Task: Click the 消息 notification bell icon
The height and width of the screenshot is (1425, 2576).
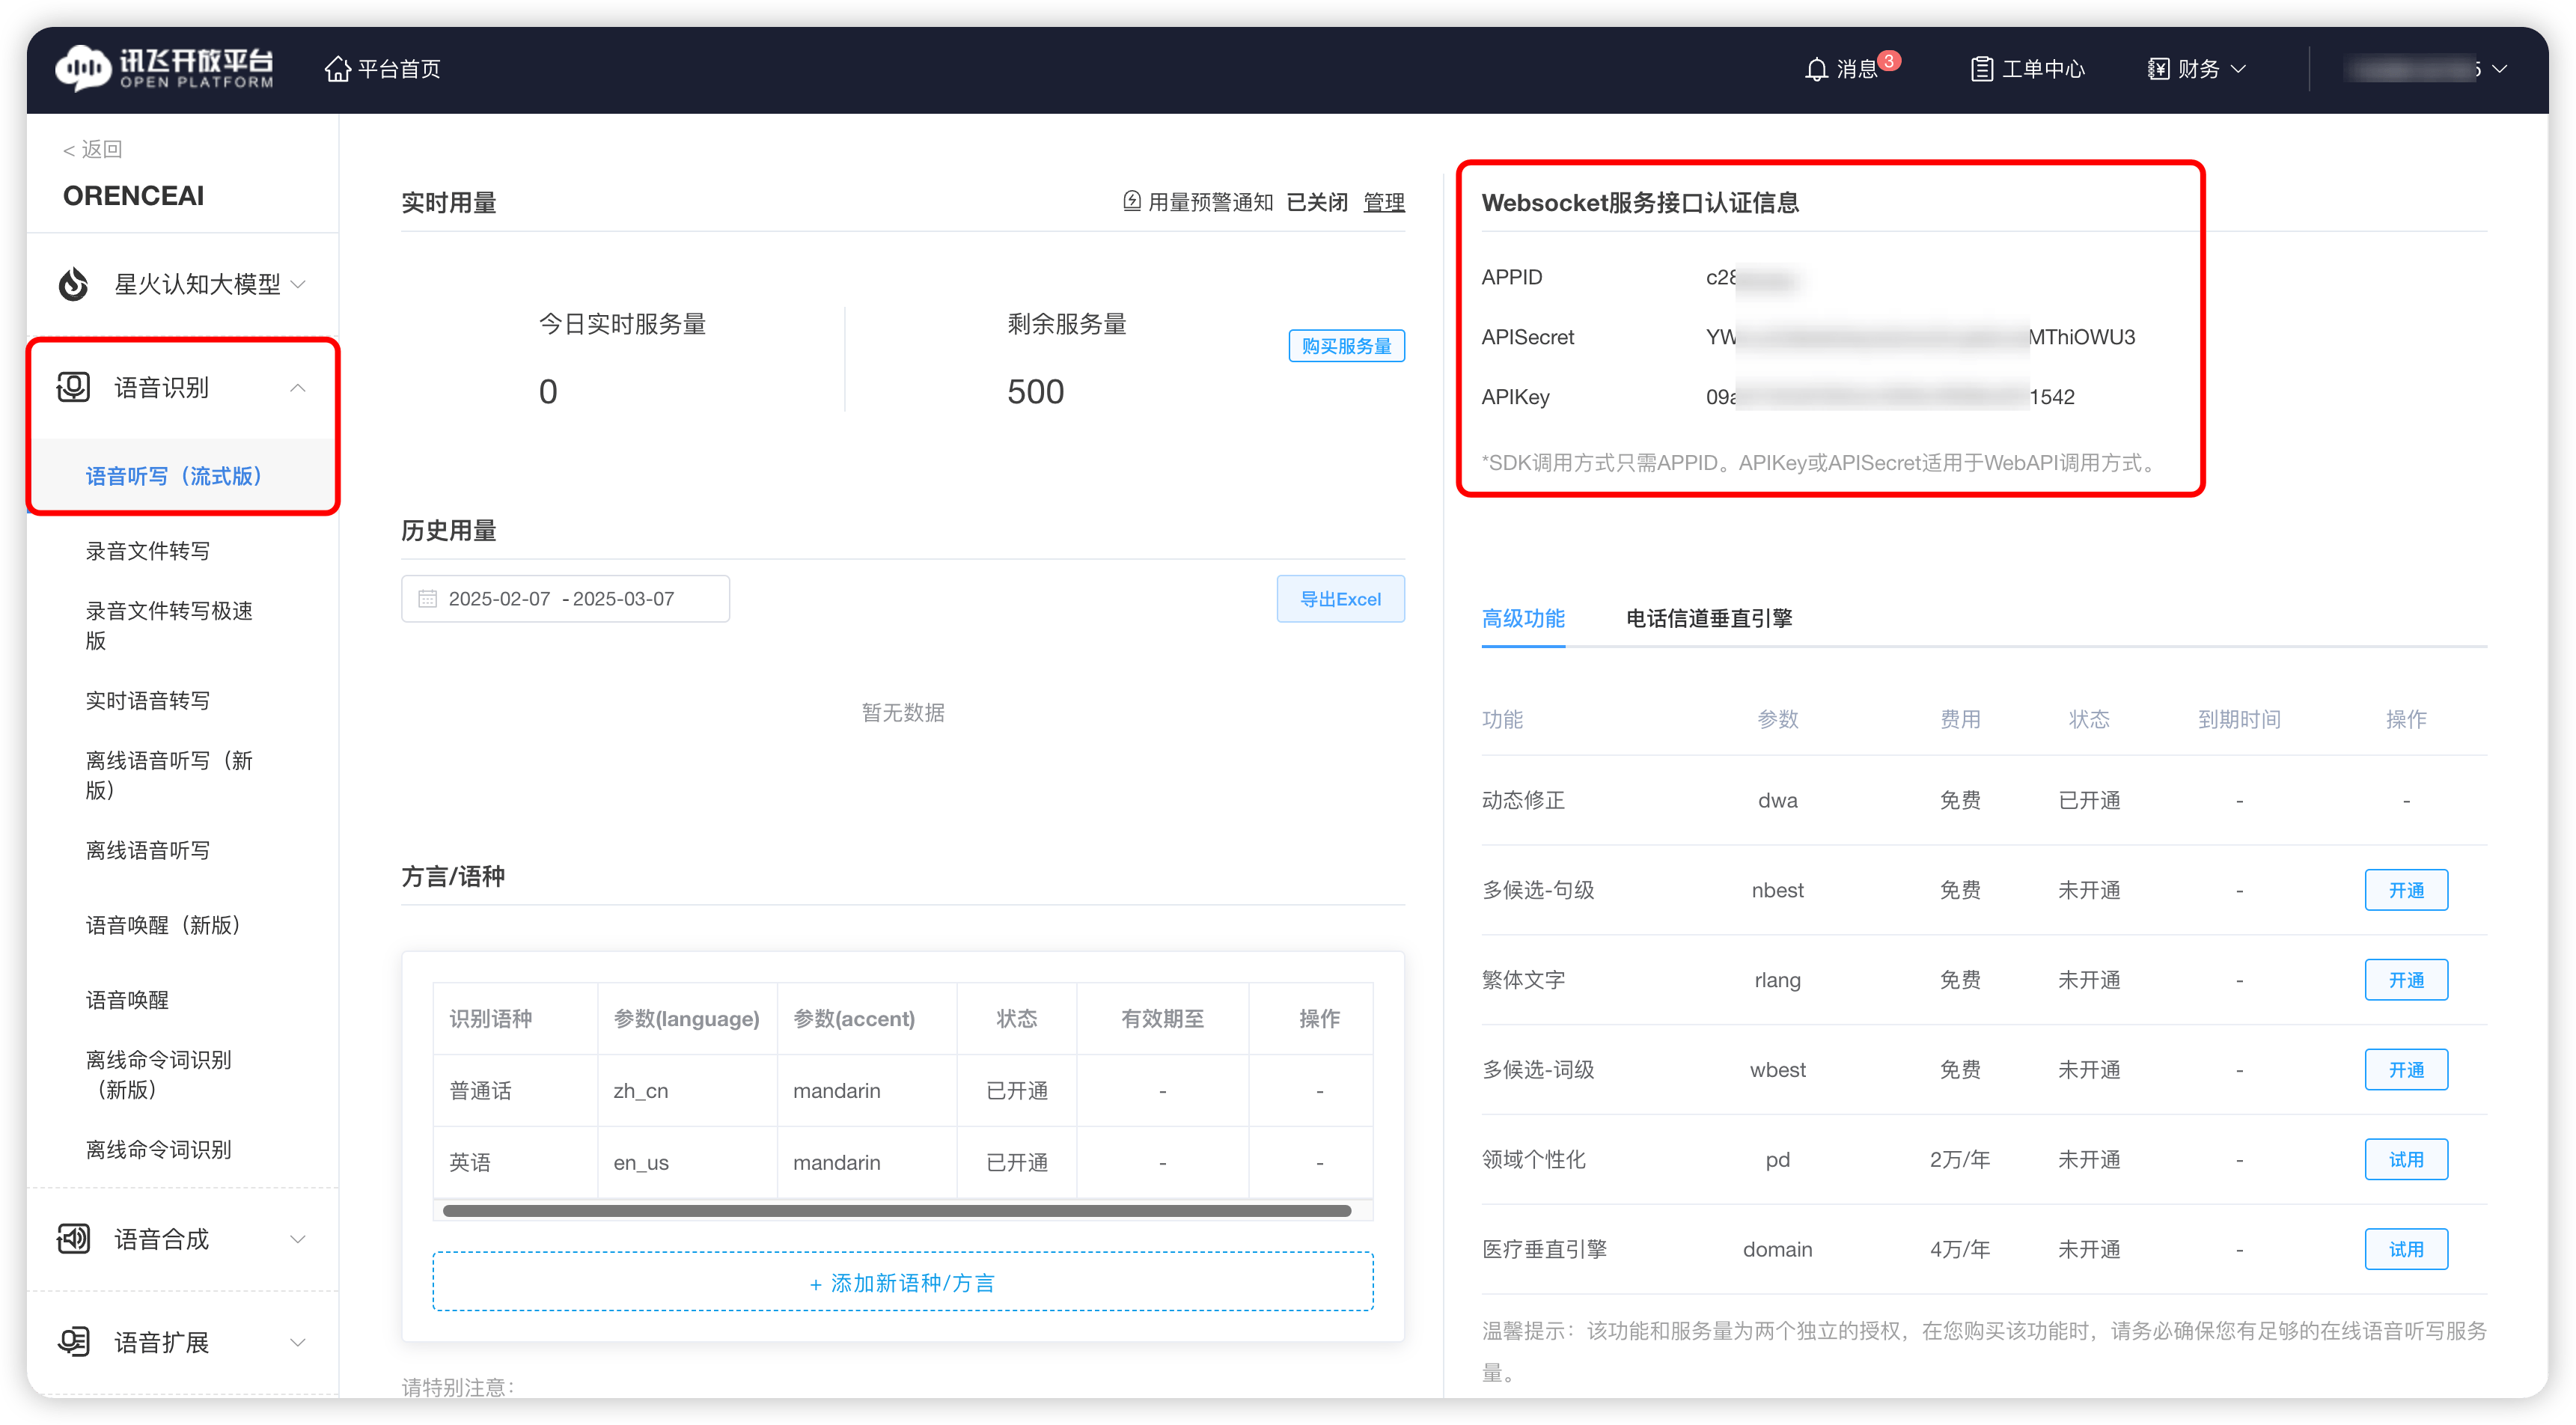Action: 1817,68
